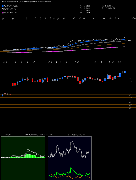Click the 70 price level label
Image resolution: width=136 pixels, height=180 pixels.
tap(130, 82)
